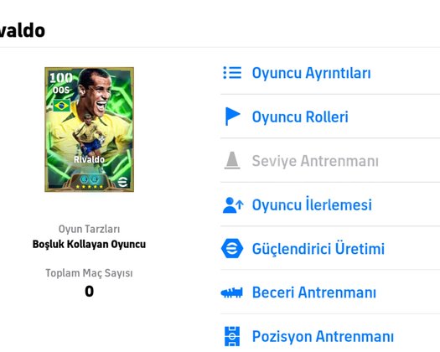This screenshot has width=440, height=352.
Task: Click the Brazil flag on the card
Action: [x=62, y=106]
